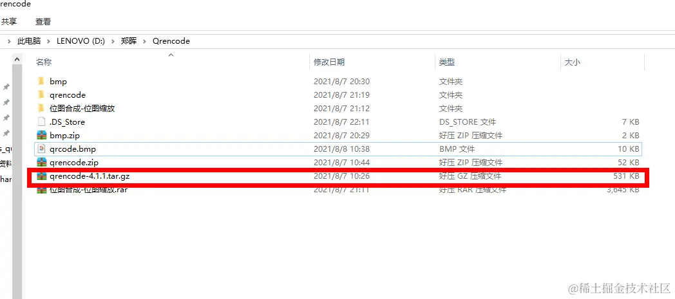Select the .DS_Store file icon
The image size is (675, 299).
pos(41,122)
